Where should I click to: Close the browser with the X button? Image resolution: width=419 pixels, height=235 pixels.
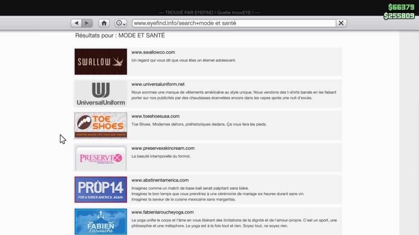341,23
